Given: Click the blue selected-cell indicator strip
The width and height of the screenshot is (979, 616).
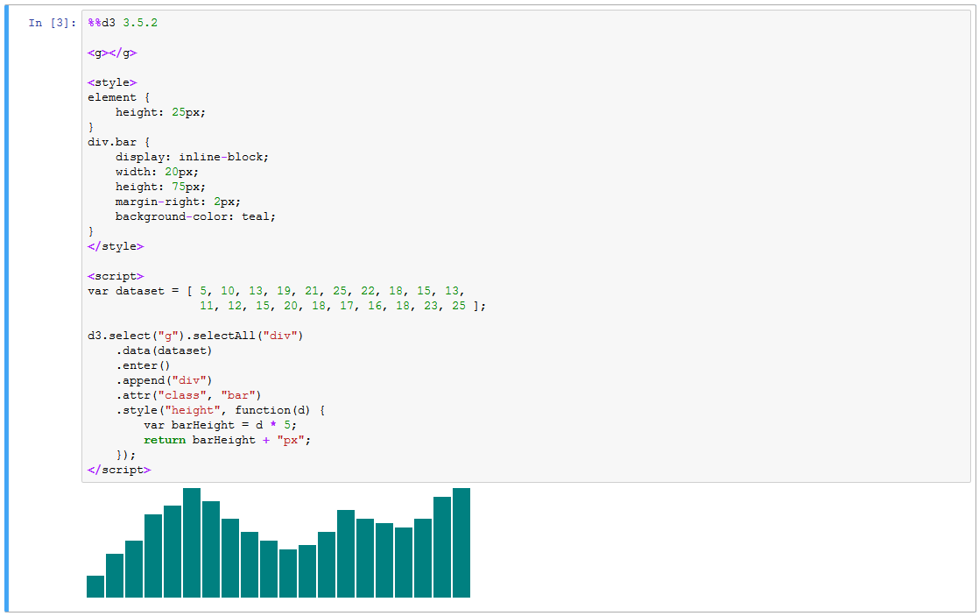Looking at the screenshot, I should coord(7,308).
